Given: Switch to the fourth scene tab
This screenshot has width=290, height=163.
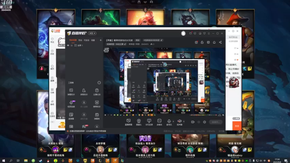Looking at the screenshot, I should (x=93, y=40).
